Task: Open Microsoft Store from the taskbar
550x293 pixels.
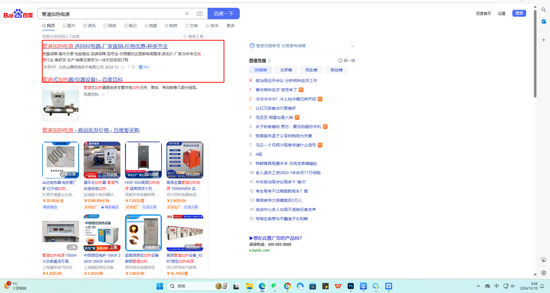Action: 313,286
